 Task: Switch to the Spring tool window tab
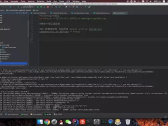click(x=25, y=114)
